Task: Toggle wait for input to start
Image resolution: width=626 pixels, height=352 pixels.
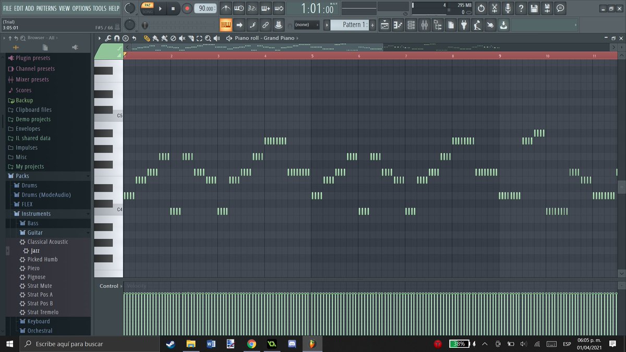Action: tap(239, 8)
